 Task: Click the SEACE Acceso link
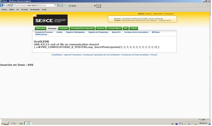pos(144,14)
